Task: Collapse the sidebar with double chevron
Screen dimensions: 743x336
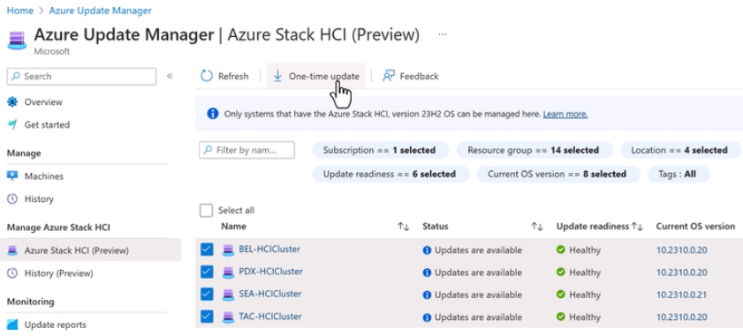Action: click(170, 76)
